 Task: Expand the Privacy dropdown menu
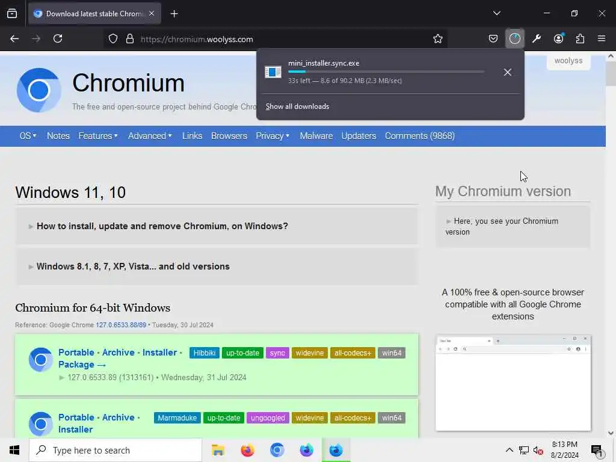click(273, 136)
